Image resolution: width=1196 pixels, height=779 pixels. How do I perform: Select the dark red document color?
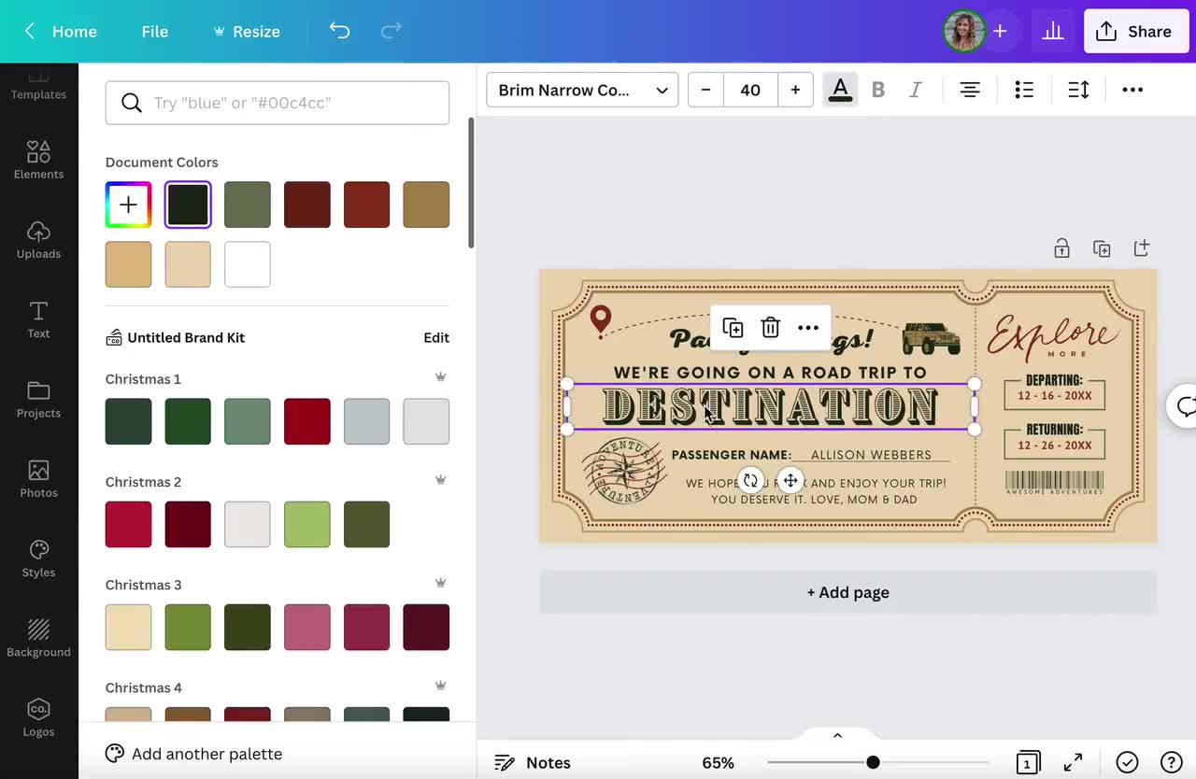click(307, 205)
